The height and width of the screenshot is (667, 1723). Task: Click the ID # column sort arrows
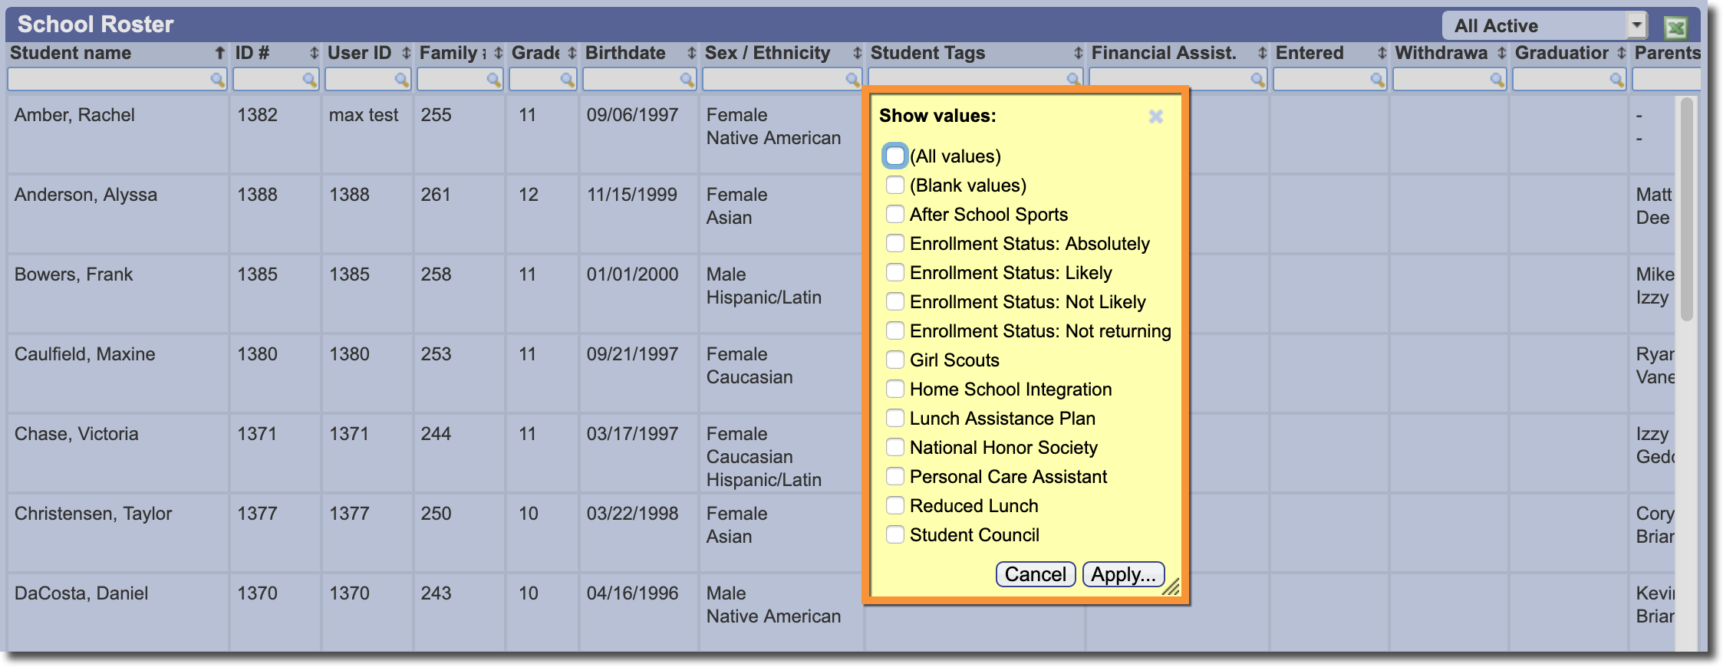click(x=314, y=53)
